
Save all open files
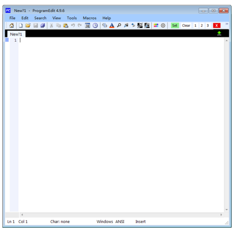[43, 26]
